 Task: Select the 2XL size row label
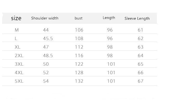[x=19, y=56]
